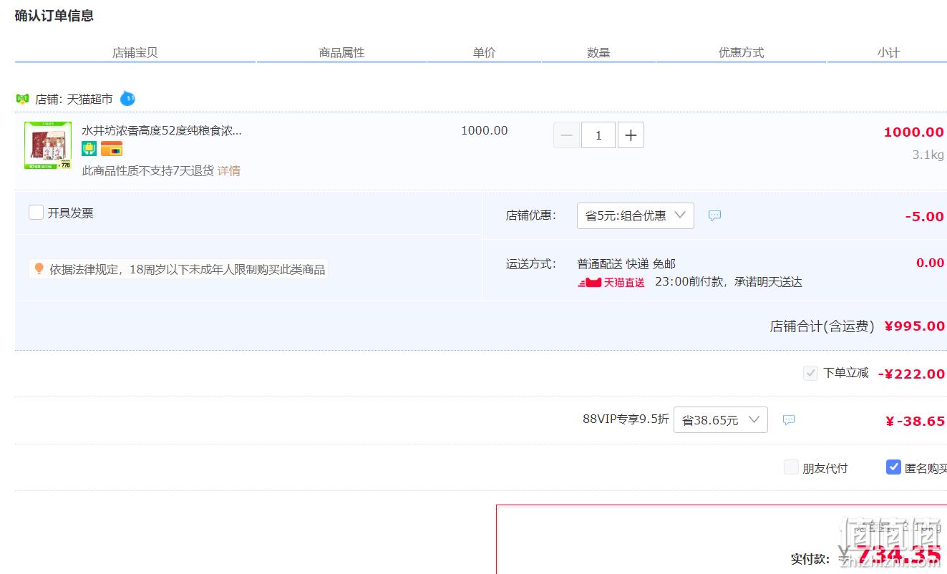Click the plus quantity button
947x574 pixels.
[631, 135]
